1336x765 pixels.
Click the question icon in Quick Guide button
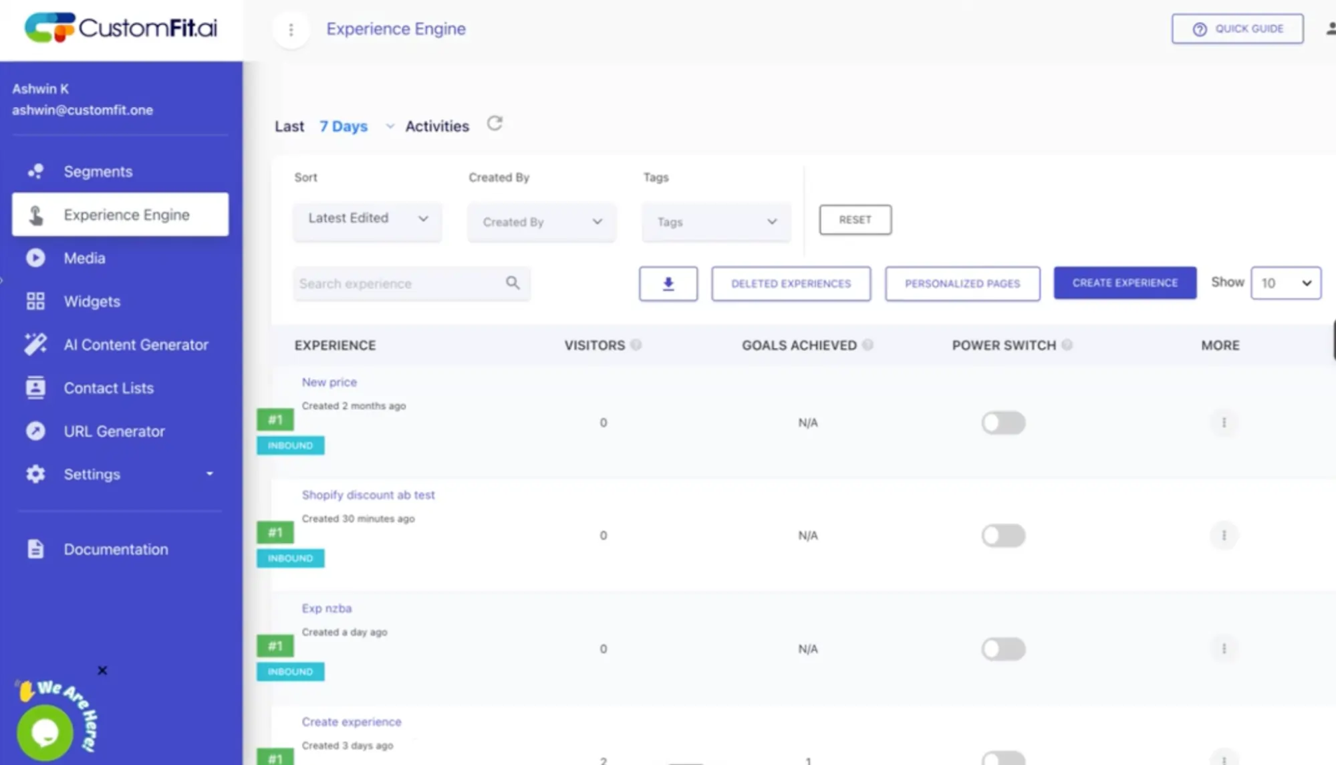coord(1200,29)
